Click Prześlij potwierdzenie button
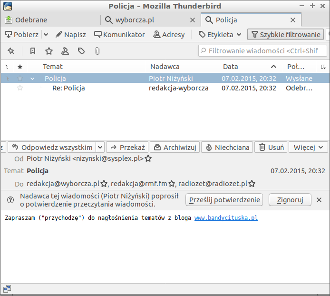Screen dimensions: 330x296 click(224, 200)
